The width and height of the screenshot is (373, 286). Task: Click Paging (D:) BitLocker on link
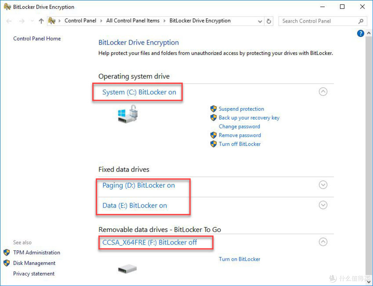[138, 185]
